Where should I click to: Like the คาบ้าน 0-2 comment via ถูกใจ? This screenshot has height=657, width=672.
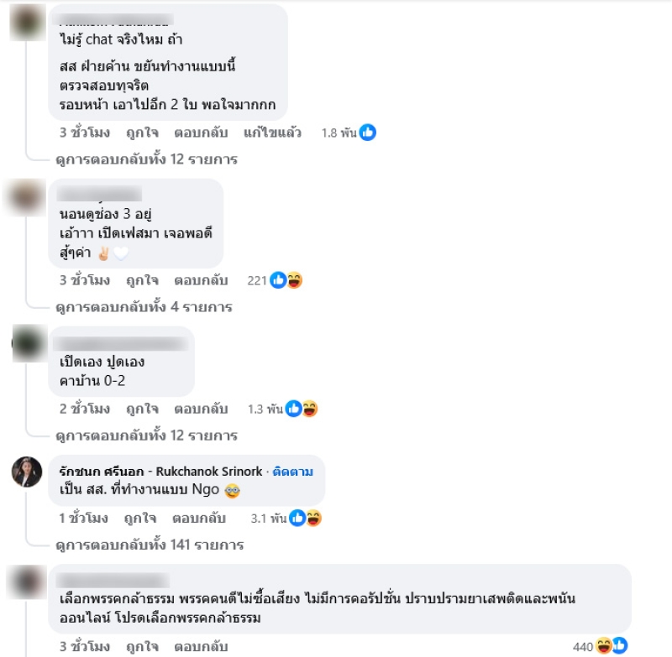pyautogui.click(x=142, y=409)
